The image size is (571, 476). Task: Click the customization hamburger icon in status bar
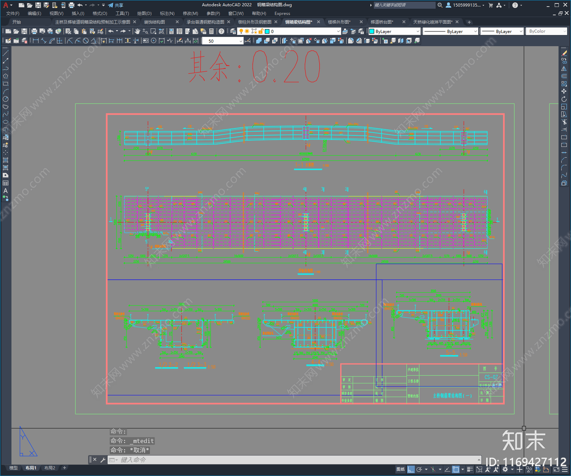coord(564,469)
